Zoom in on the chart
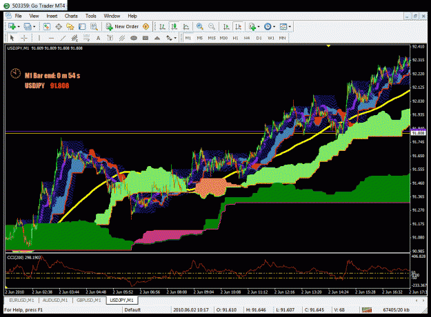The image size is (431, 317). pyautogui.click(x=200, y=26)
